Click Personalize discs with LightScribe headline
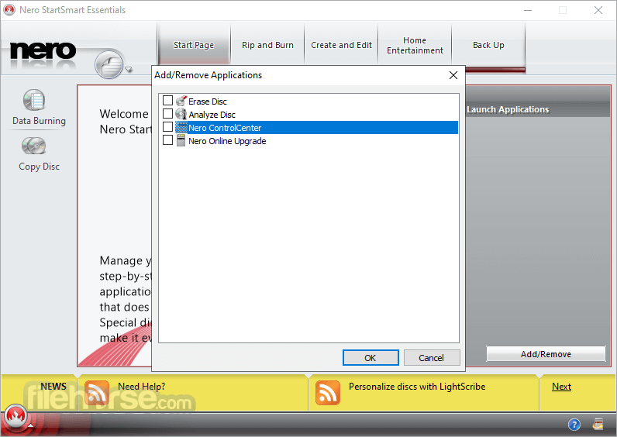The image size is (617, 437). tap(417, 387)
